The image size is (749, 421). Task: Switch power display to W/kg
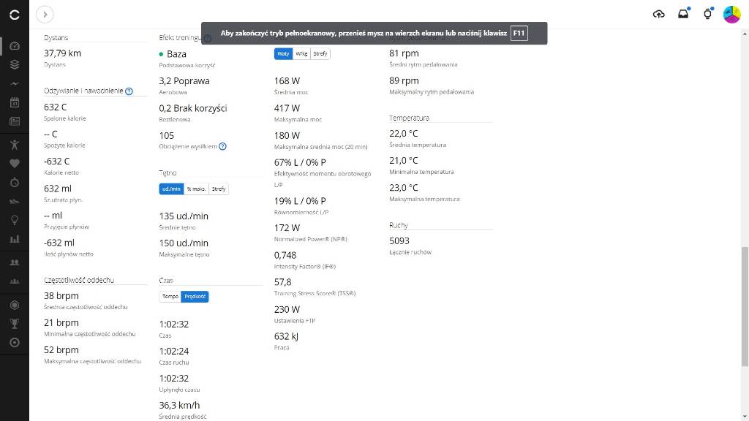click(301, 54)
